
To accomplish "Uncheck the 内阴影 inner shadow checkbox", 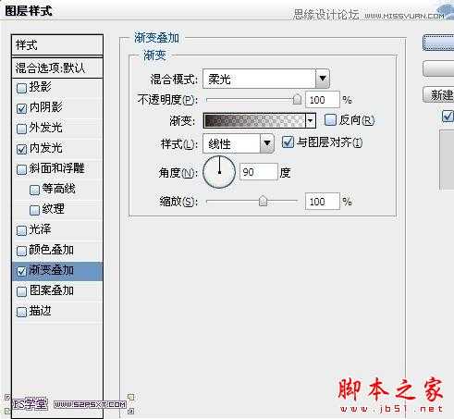I will click(21, 108).
